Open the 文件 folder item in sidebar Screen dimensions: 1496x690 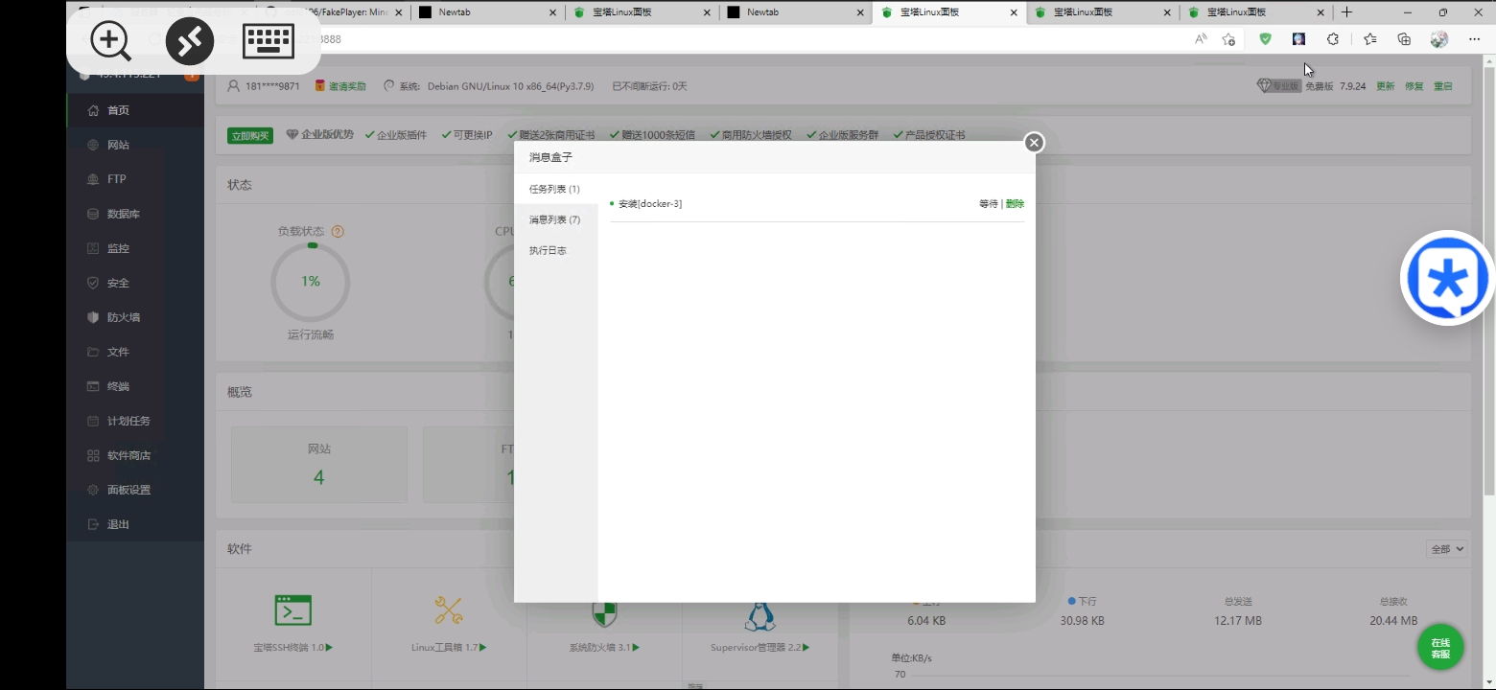tap(135, 352)
